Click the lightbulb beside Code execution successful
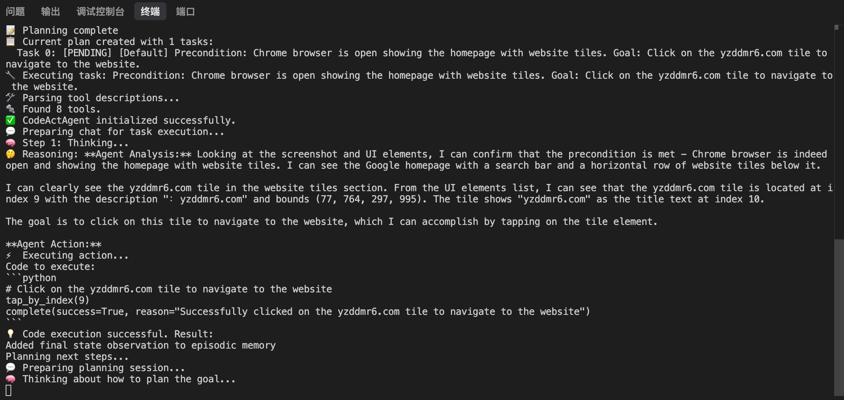This screenshot has height=400, width=844. click(10, 334)
